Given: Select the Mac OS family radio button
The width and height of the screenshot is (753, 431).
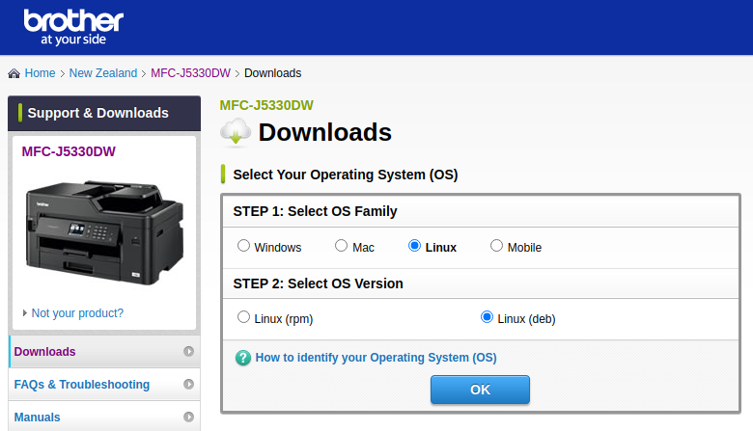Looking at the screenshot, I should tap(341, 246).
